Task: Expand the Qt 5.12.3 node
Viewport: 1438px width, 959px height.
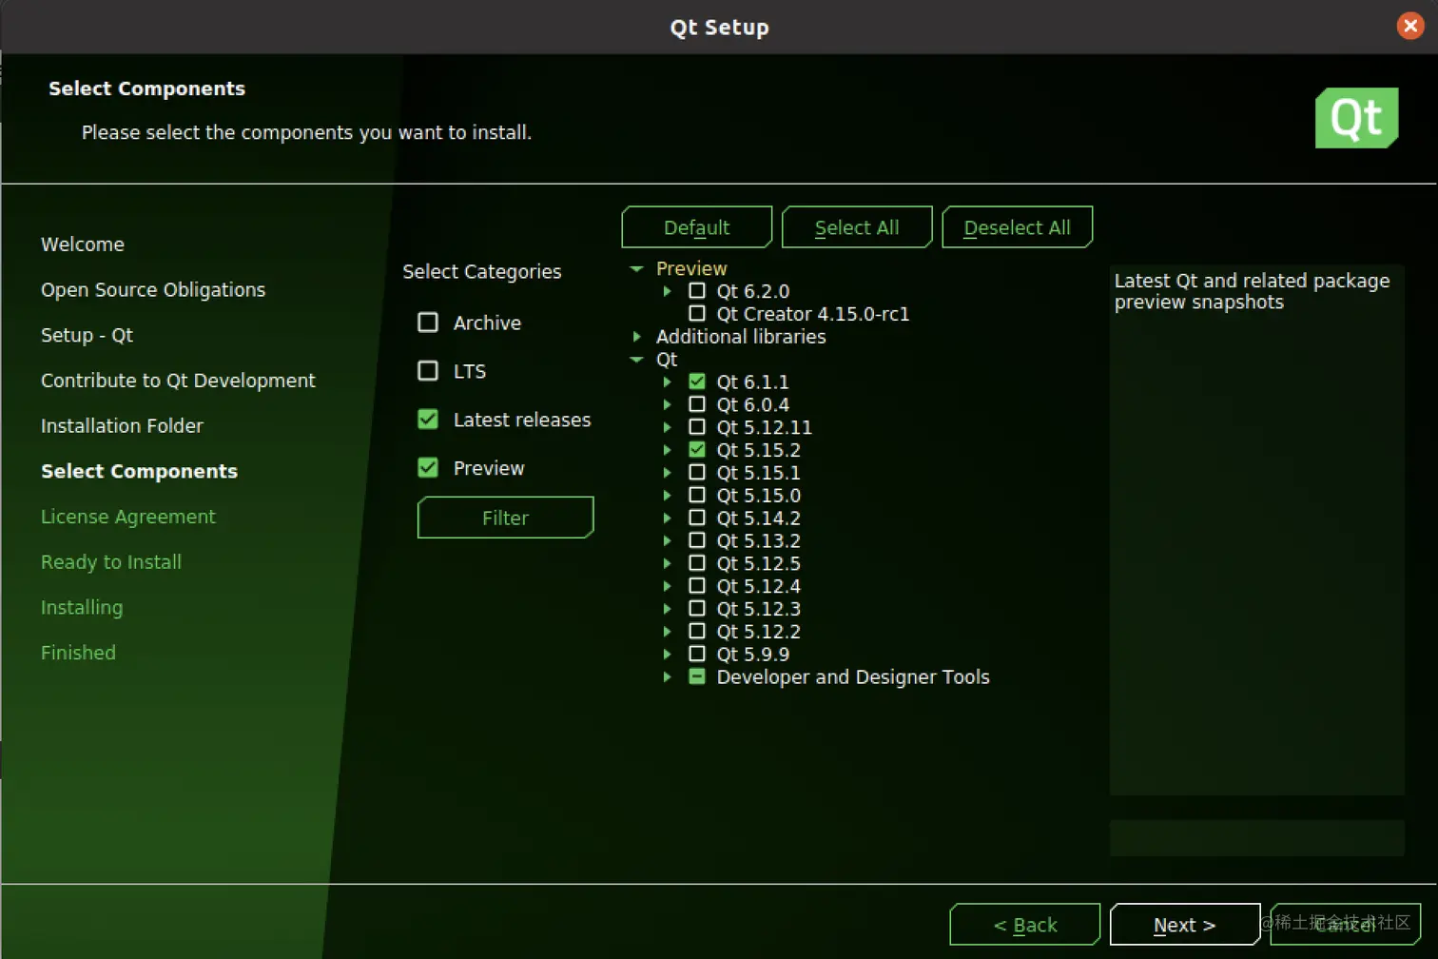Action: click(667, 609)
